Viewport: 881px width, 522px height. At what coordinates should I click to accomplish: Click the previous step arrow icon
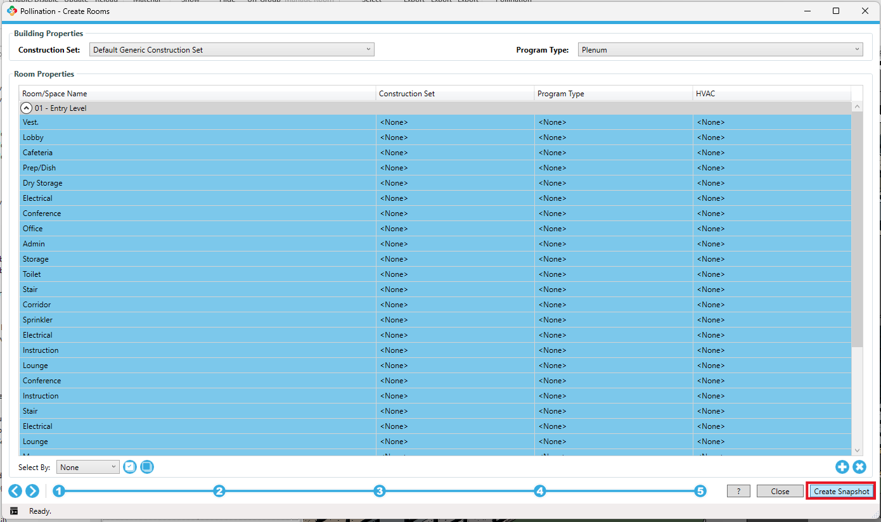coord(15,491)
